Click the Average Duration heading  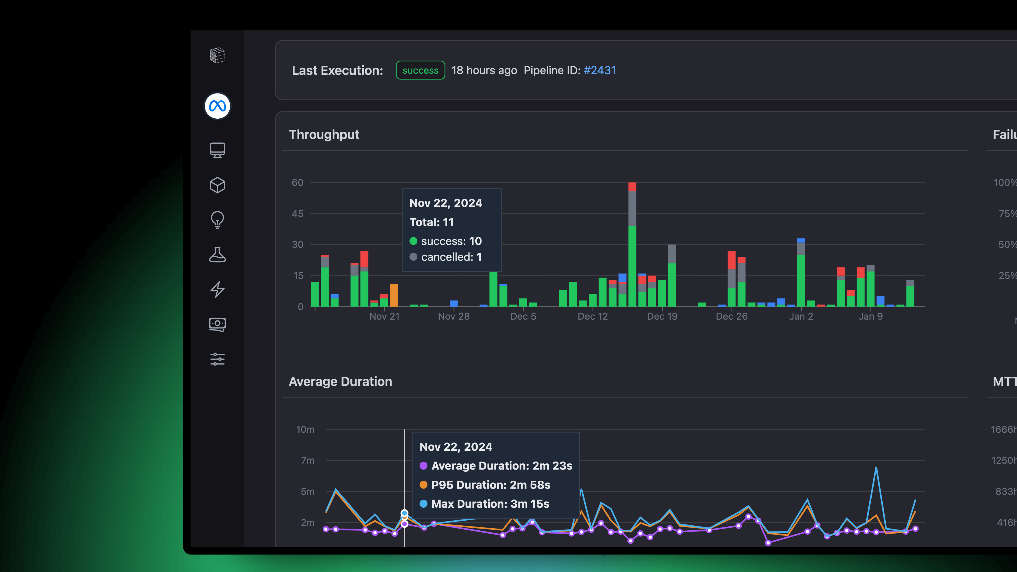click(x=340, y=381)
